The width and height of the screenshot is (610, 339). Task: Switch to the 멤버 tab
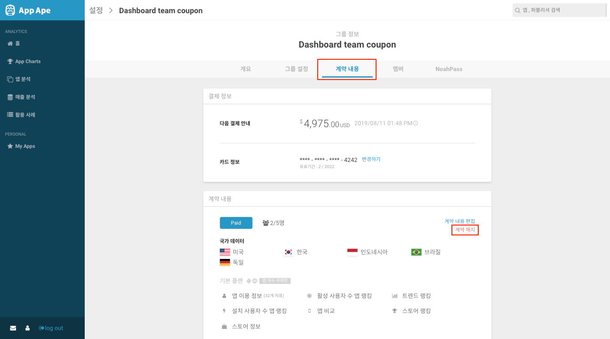[398, 69]
